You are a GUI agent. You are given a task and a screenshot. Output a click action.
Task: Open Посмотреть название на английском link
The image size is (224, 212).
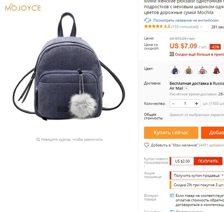click(x=186, y=20)
